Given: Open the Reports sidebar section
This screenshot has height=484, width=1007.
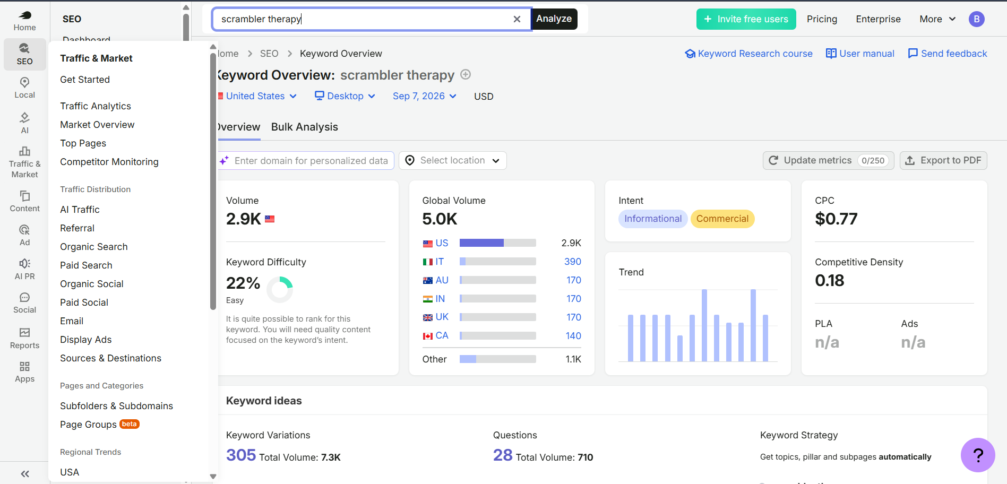Looking at the screenshot, I should [x=24, y=339].
